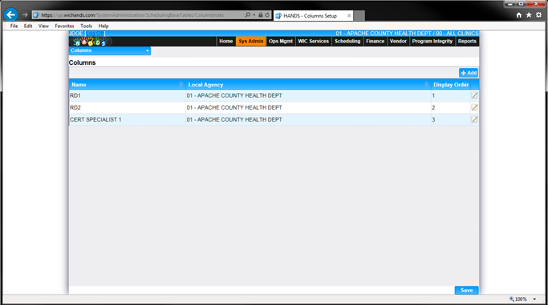Open the browser Home icon
Viewport: 548px width, 305px height.
coord(519,15)
